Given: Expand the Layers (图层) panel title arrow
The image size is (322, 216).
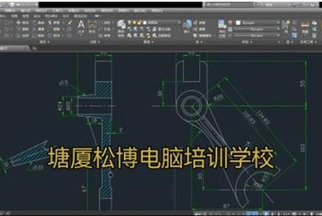Looking at the screenshot, I should (153, 42).
